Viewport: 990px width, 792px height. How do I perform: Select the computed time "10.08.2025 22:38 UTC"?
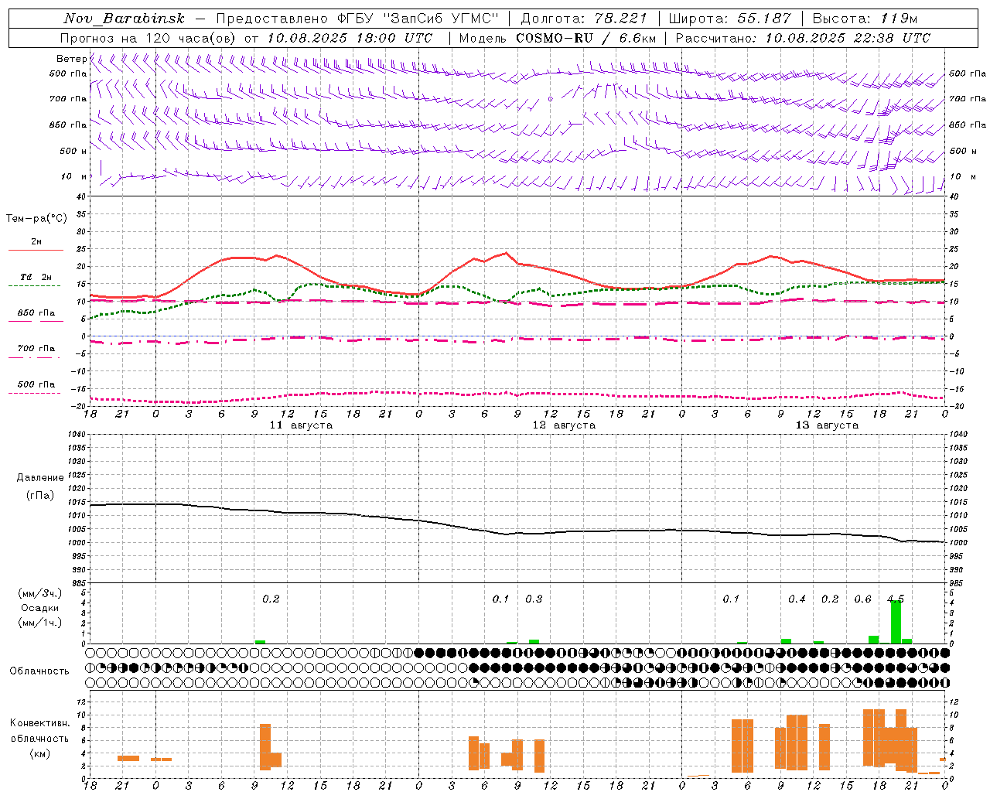tap(848, 38)
